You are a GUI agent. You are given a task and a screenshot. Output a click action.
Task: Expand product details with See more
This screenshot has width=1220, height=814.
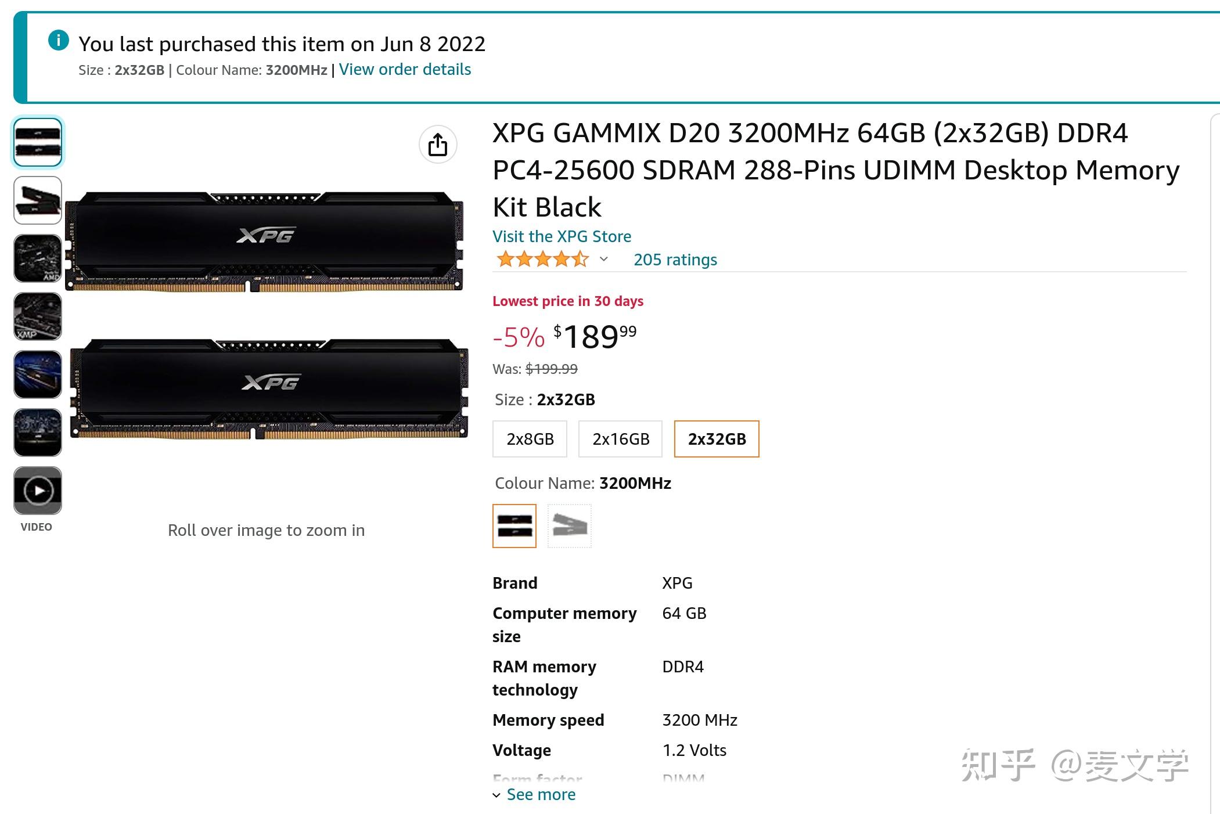[540, 794]
